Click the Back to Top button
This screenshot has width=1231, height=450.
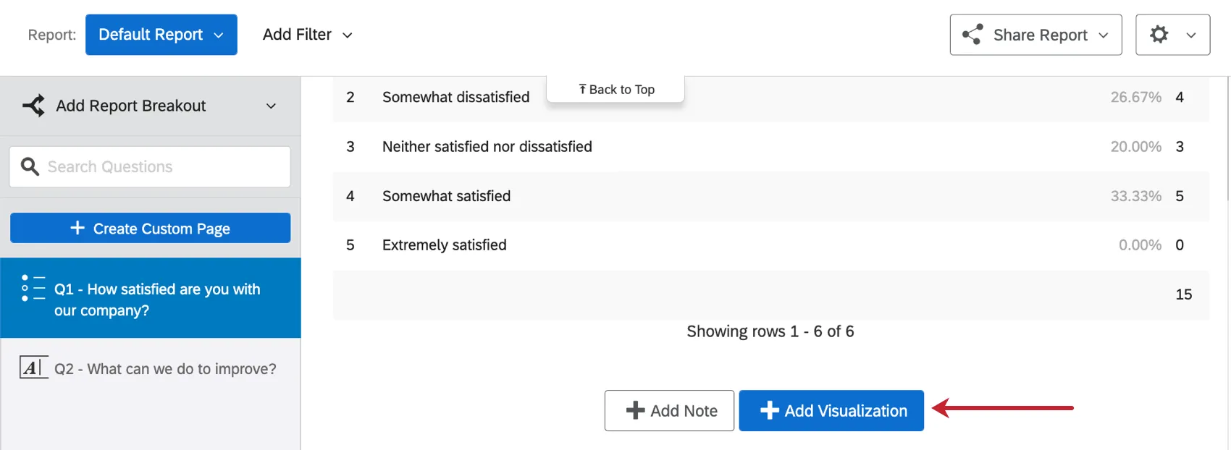click(x=615, y=88)
